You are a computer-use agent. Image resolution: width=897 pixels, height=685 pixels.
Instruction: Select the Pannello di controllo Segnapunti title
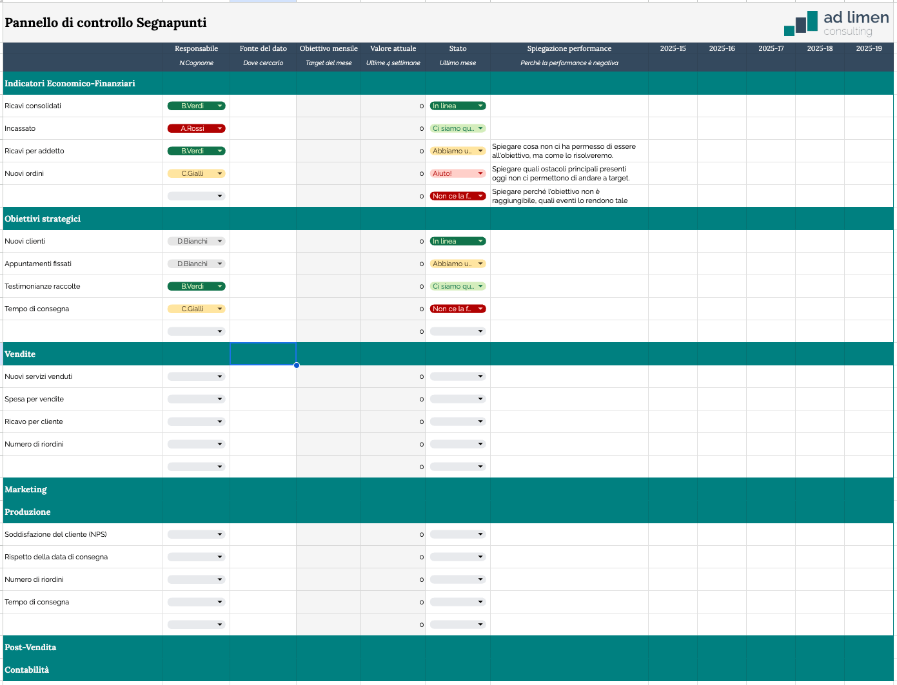106,23
